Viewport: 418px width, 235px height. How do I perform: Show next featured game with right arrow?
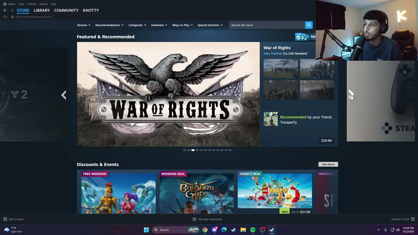(351, 95)
